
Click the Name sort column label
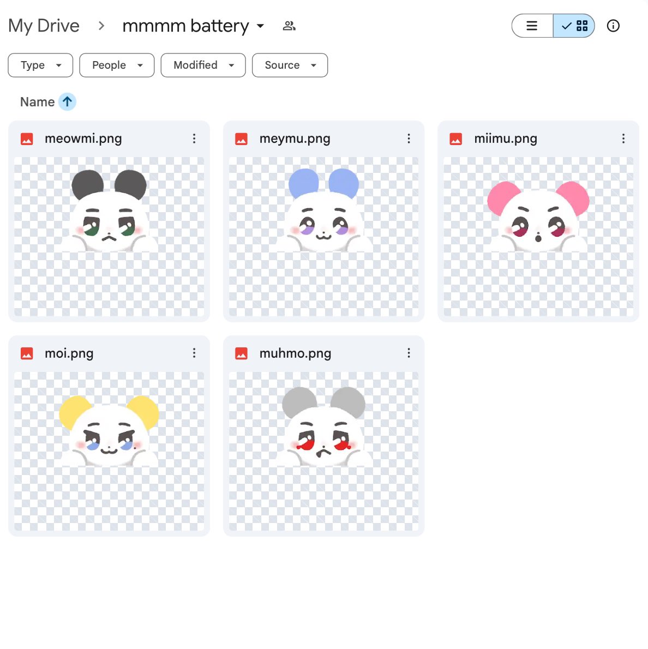[x=37, y=102]
